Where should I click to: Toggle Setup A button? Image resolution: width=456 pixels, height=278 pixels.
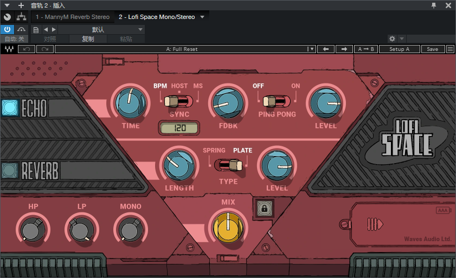tap(399, 49)
